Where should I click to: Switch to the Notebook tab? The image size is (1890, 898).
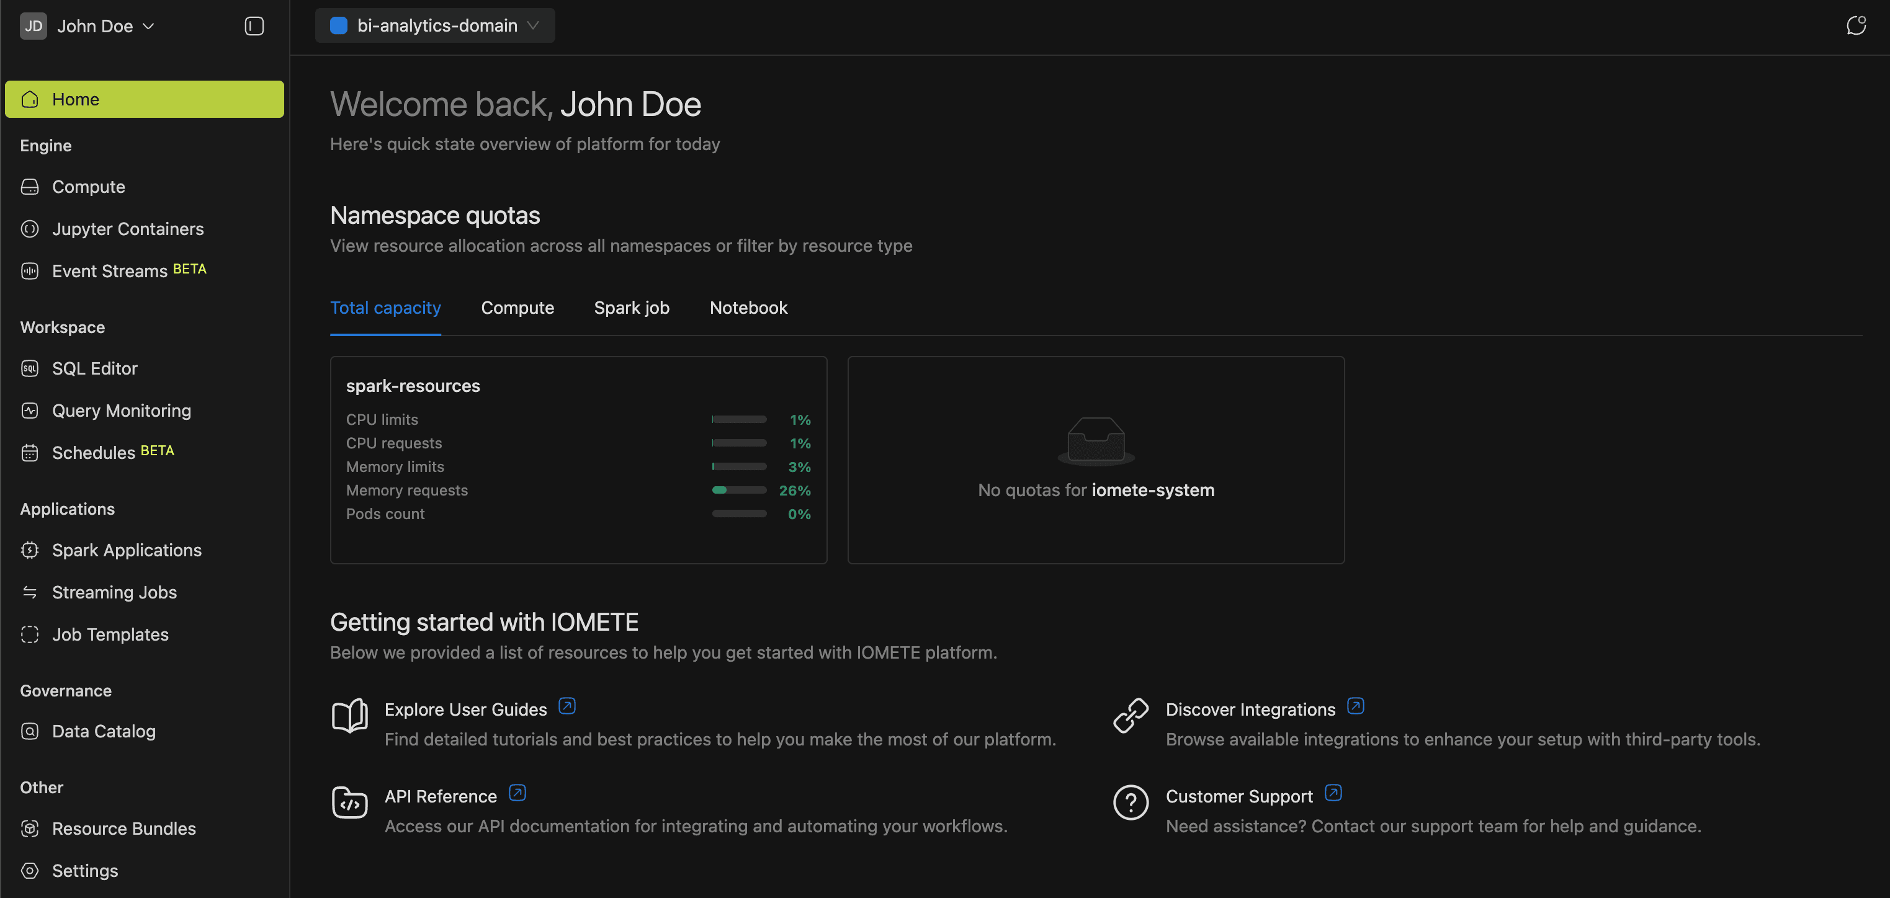pos(748,307)
